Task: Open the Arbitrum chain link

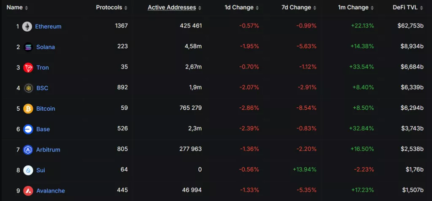Action: (48, 149)
